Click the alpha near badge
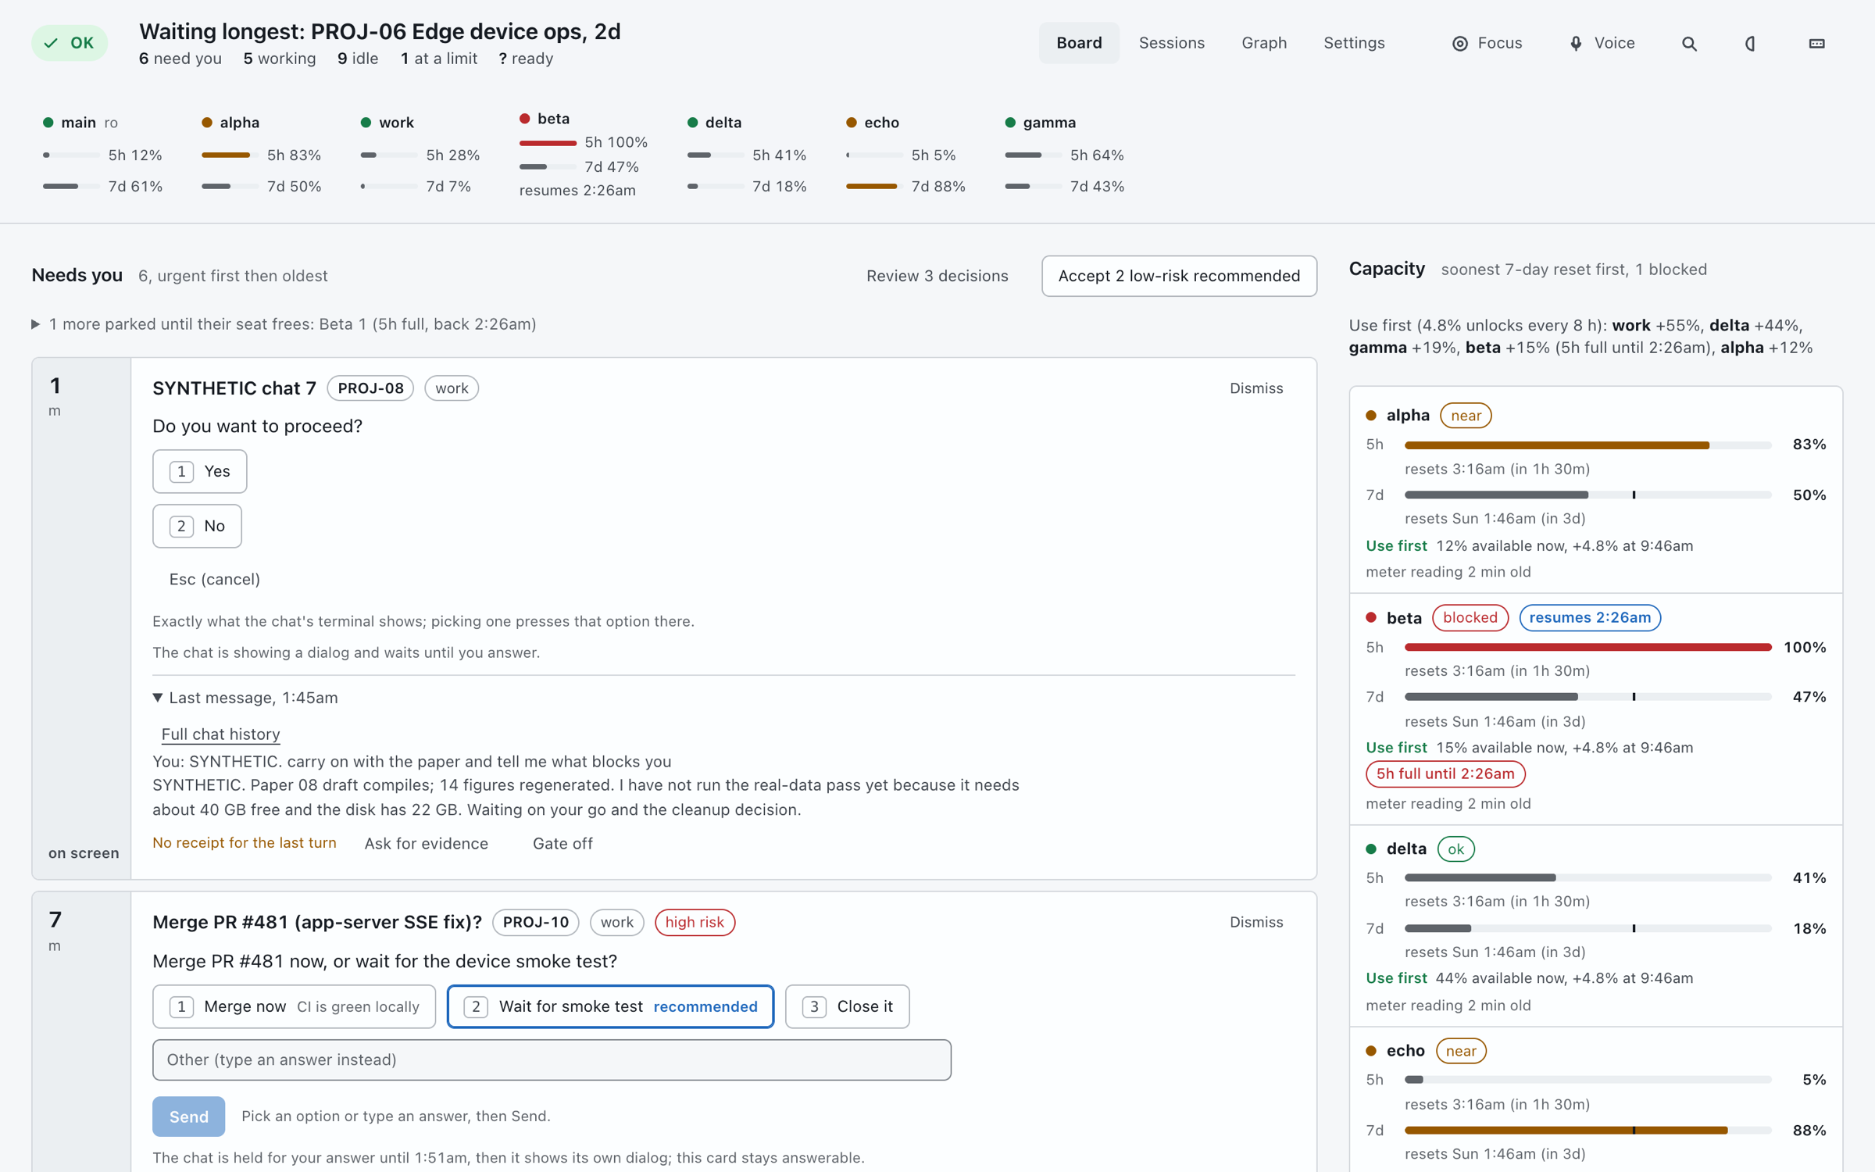Image resolution: width=1875 pixels, height=1172 pixels. pyautogui.click(x=1466, y=416)
